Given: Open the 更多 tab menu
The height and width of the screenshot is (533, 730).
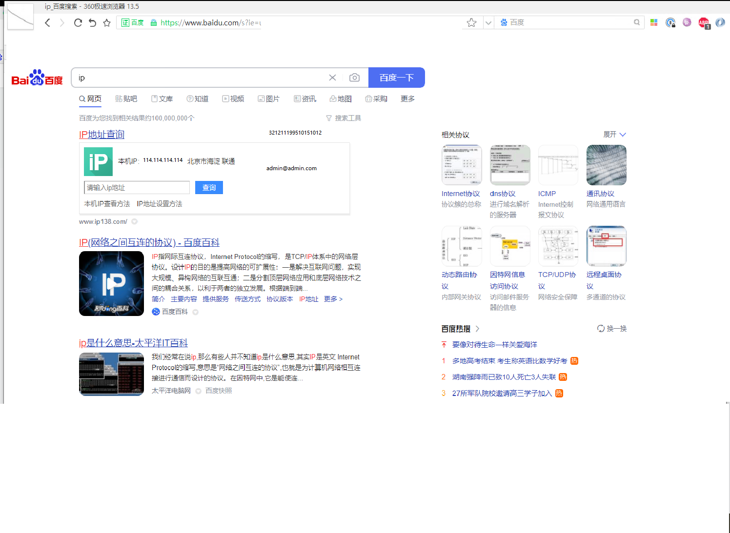Looking at the screenshot, I should tap(407, 99).
